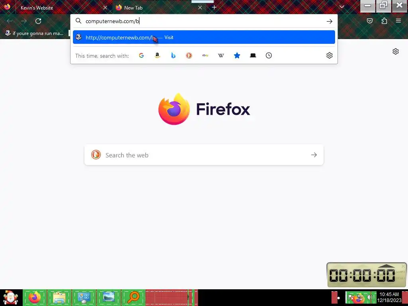Viewport: 408px width, 306px height.
Task: Click the volume speaker tray icon
Action: click(x=369, y=297)
